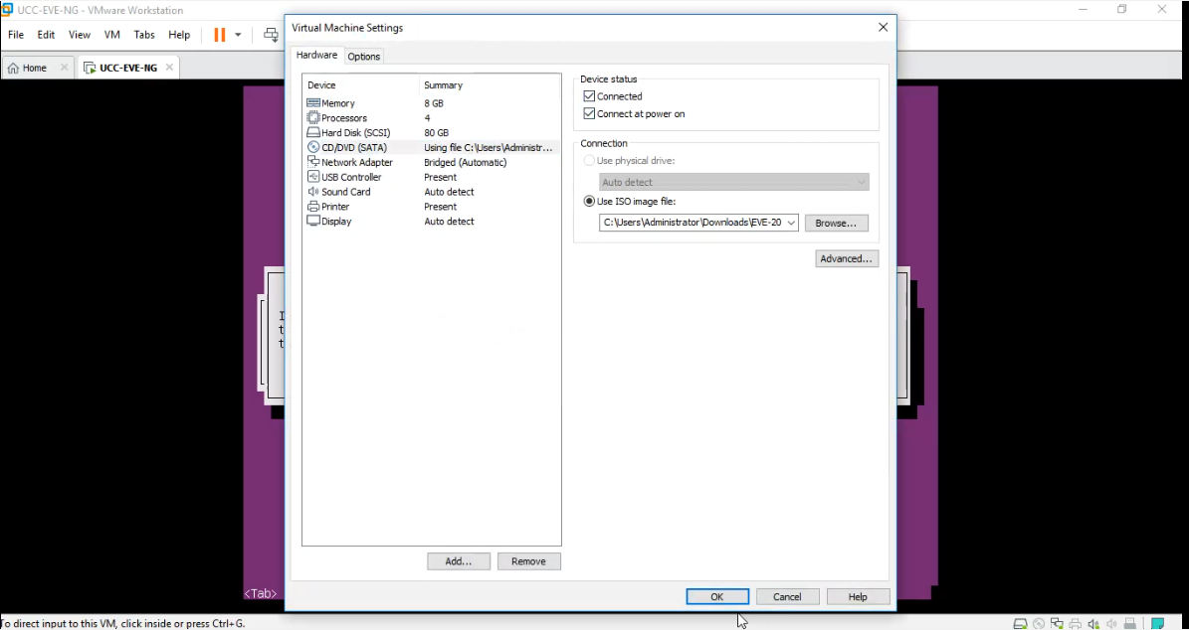This screenshot has width=1189, height=630.
Task: Click the Advanced... button
Action: [847, 258]
